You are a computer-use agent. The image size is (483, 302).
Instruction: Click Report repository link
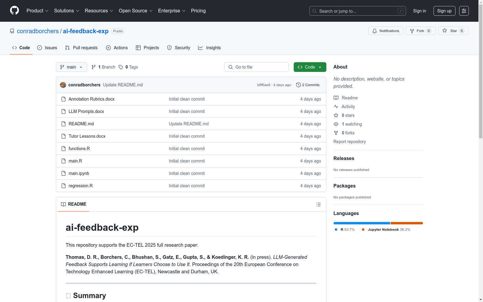click(350, 142)
